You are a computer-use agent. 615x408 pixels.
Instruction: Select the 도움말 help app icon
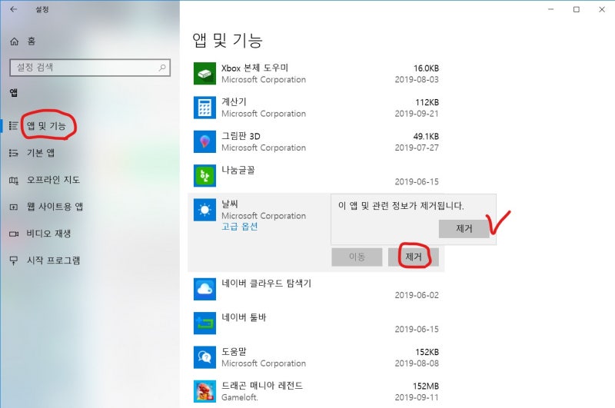point(204,357)
